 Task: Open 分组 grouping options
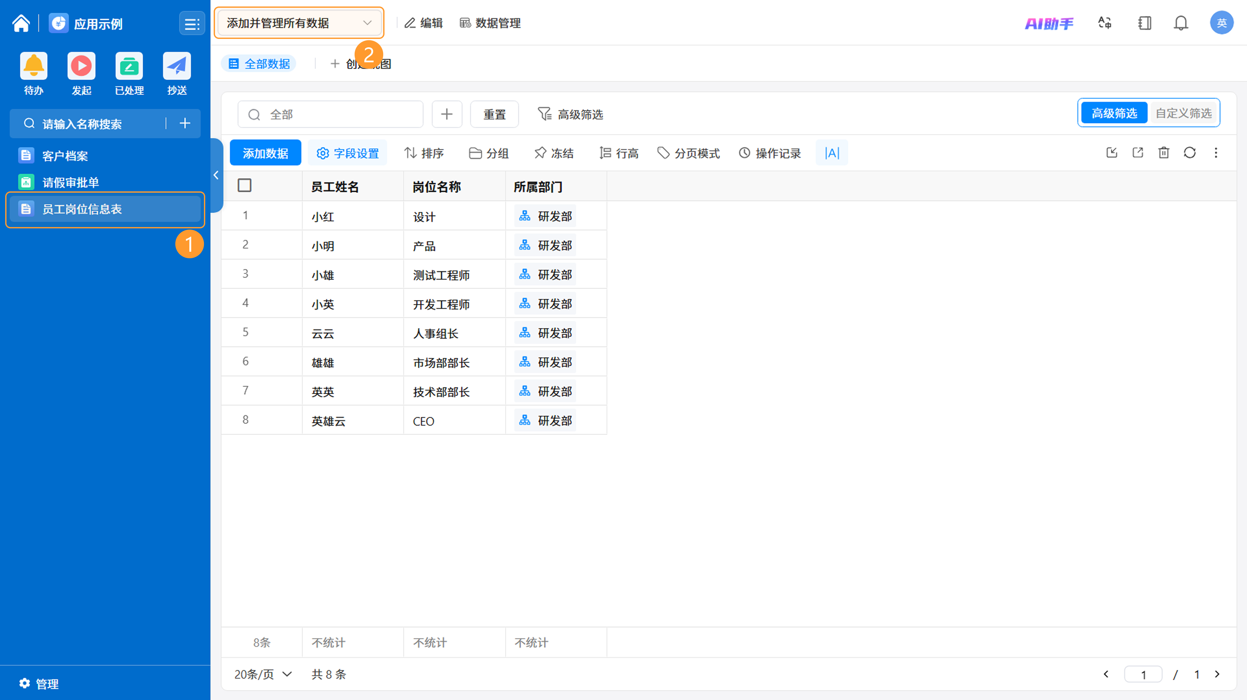point(488,153)
